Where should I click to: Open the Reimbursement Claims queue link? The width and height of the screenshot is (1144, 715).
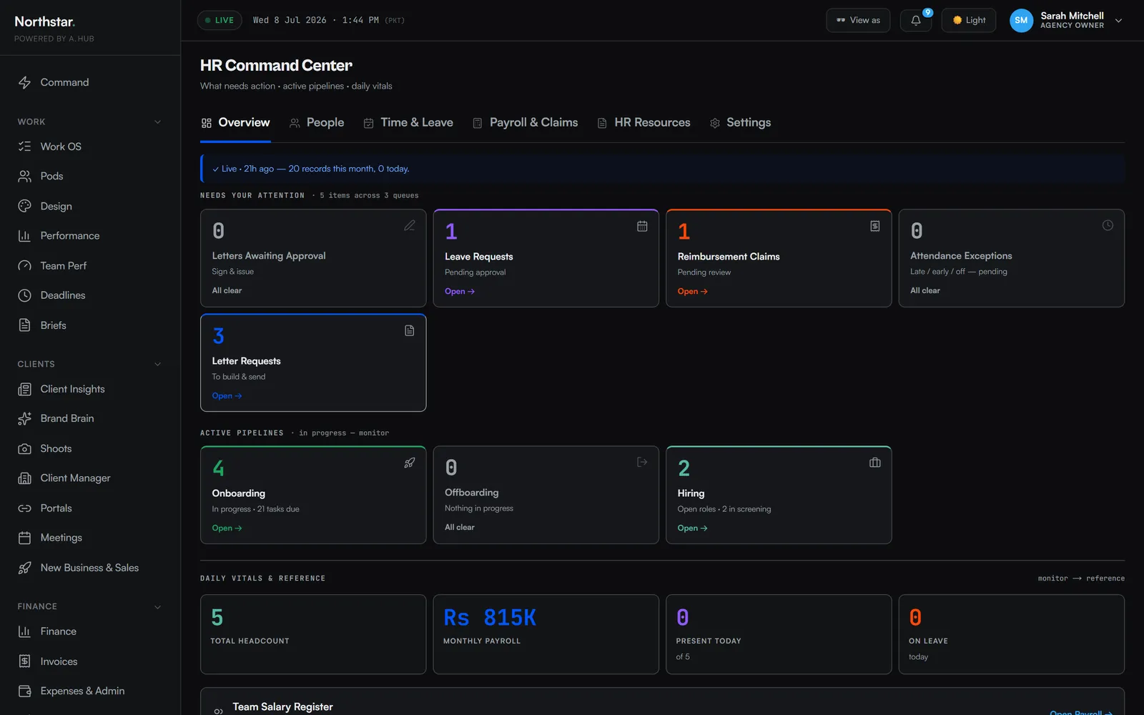692,292
